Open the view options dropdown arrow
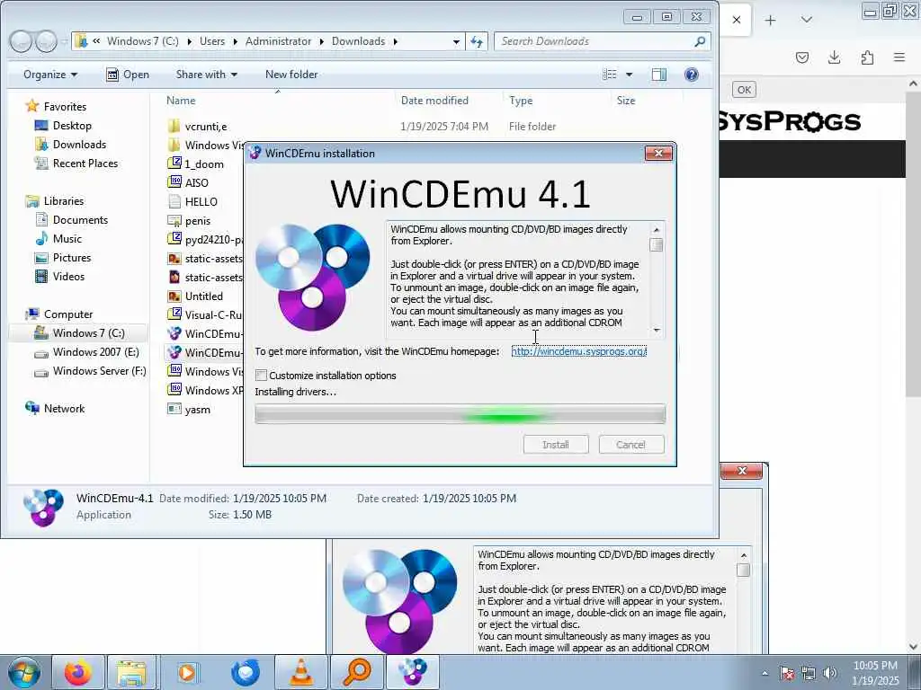Viewport: 921px width, 690px height. [629, 75]
